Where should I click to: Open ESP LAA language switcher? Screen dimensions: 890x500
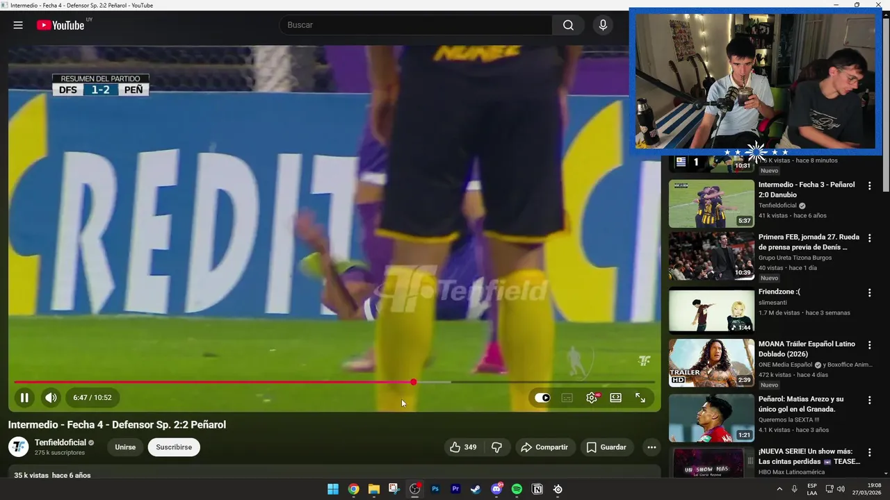coord(812,489)
